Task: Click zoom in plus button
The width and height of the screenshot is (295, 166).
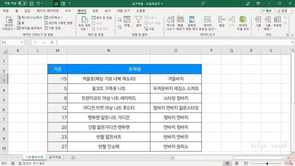Action: click(x=280, y=163)
